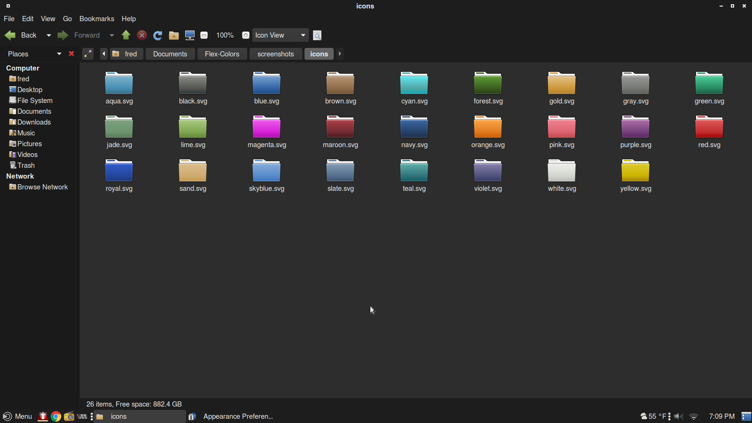Image resolution: width=752 pixels, height=423 pixels.
Task: Jump to screenshots in path bar
Action: (x=275, y=54)
